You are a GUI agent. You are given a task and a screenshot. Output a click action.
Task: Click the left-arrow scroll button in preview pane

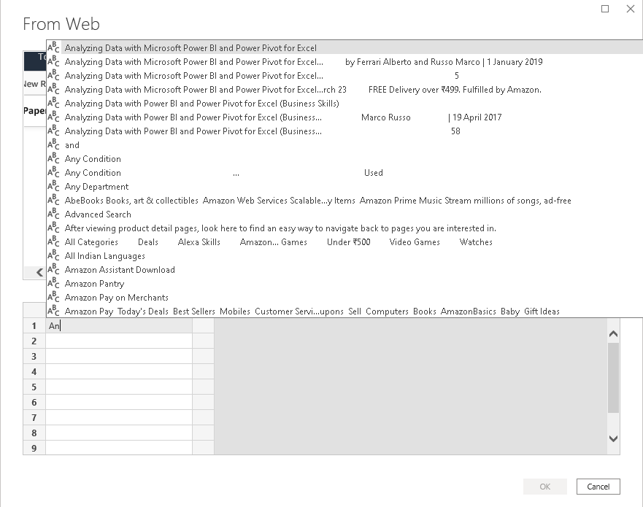(x=39, y=272)
